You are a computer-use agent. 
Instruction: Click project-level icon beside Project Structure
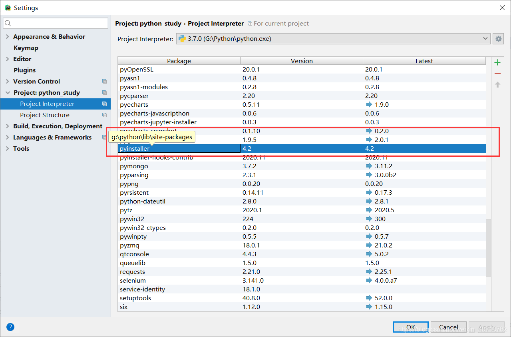[104, 115]
